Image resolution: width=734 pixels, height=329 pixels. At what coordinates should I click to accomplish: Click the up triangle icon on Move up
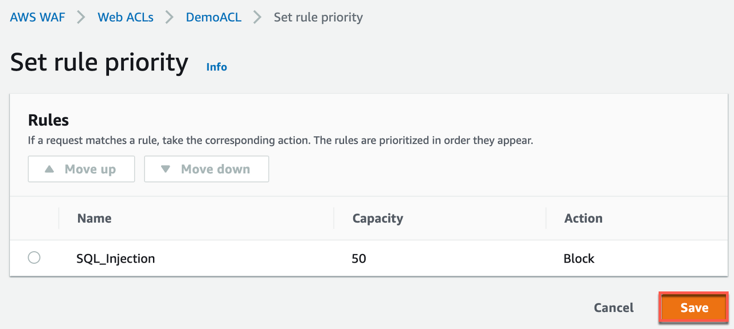49,169
